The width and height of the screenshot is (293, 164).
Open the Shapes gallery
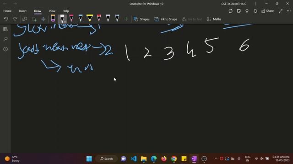pyautogui.click(x=141, y=19)
